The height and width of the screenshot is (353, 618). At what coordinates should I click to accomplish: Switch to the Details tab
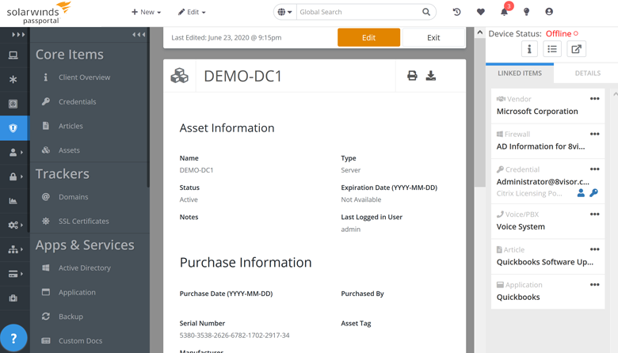587,73
